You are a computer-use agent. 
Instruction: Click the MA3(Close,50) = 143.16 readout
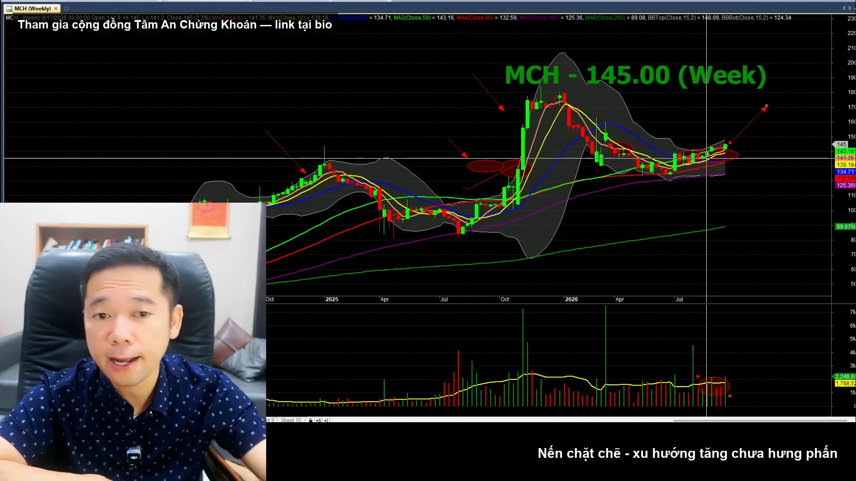pyautogui.click(x=424, y=18)
